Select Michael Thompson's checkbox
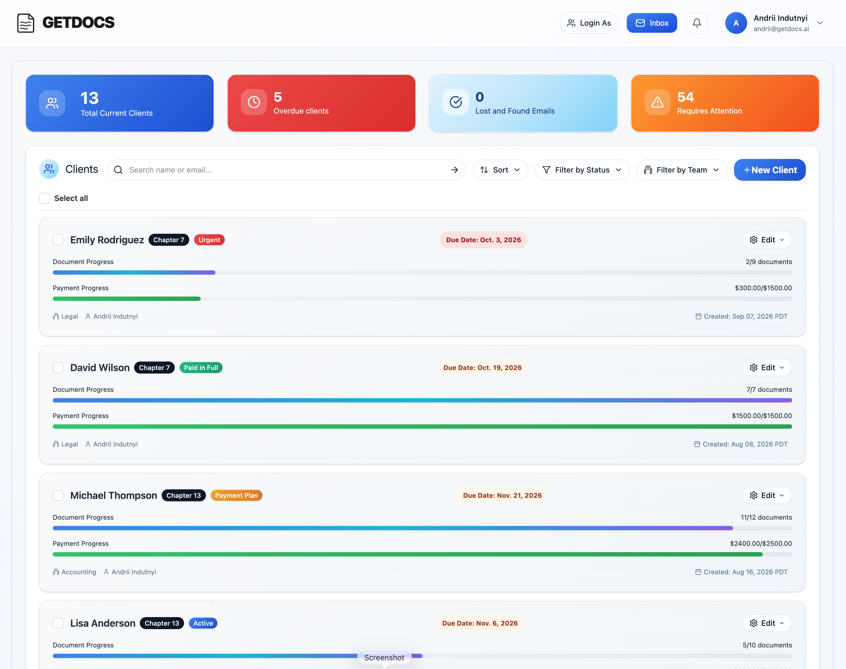 [x=58, y=496]
